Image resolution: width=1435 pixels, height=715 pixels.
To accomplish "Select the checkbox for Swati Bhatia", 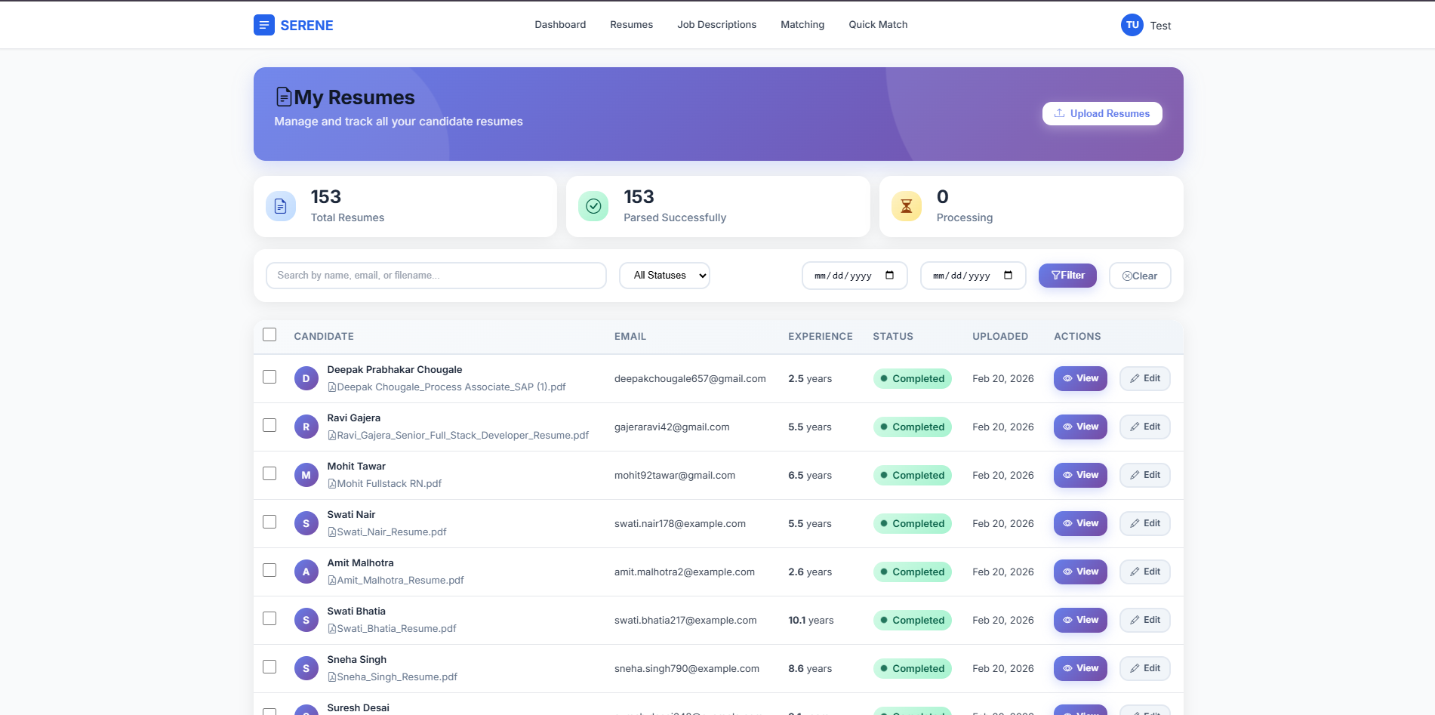I will (x=269, y=618).
